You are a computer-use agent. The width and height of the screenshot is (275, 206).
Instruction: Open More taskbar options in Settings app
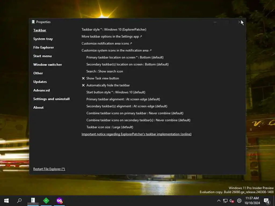(x=112, y=36)
